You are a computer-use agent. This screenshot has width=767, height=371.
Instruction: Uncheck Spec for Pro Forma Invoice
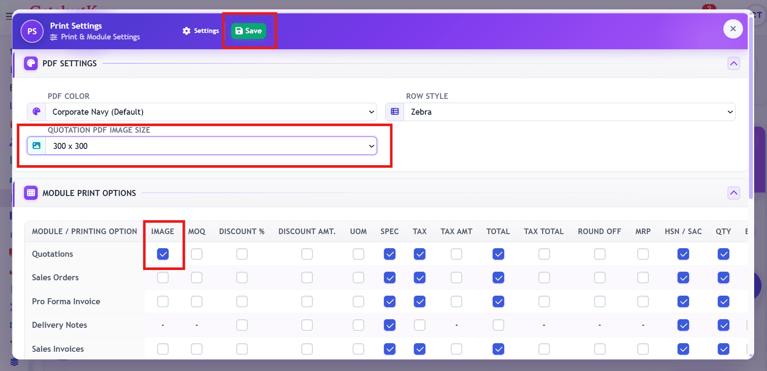pyautogui.click(x=389, y=302)
